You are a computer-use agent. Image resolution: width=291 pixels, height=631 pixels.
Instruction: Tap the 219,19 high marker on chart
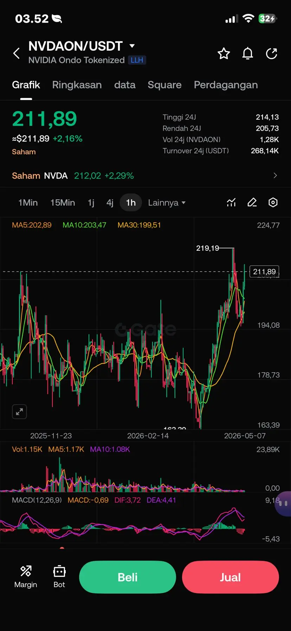207,248
